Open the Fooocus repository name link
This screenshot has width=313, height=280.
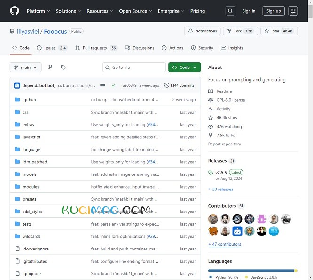(55, 31)
